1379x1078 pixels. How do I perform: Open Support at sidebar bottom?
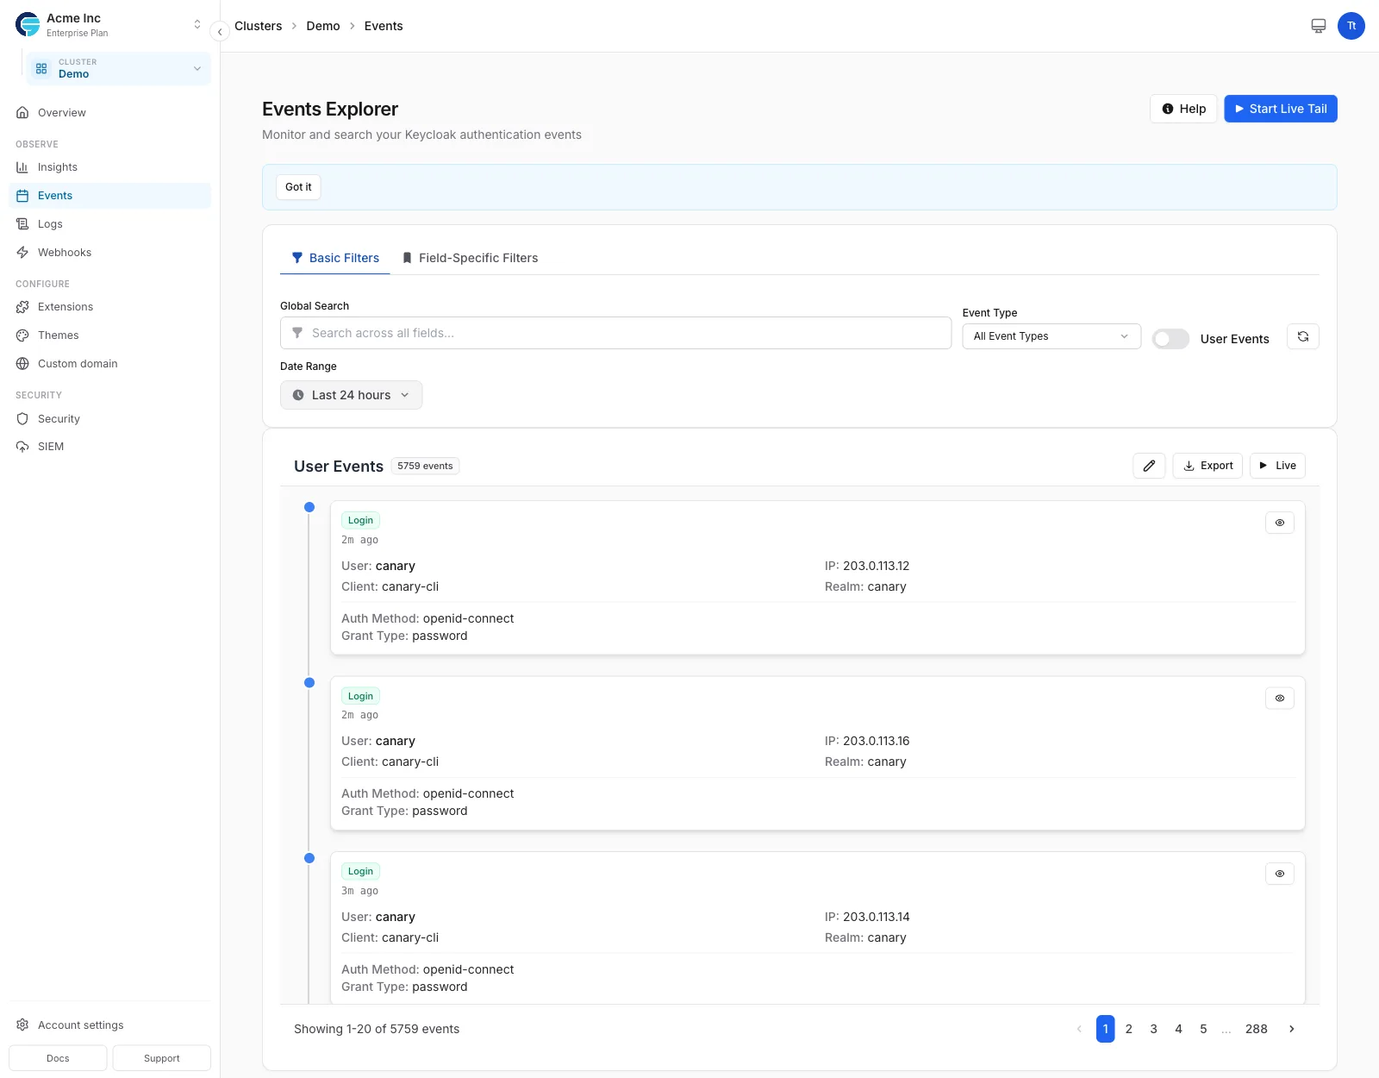pos(161,1058)
